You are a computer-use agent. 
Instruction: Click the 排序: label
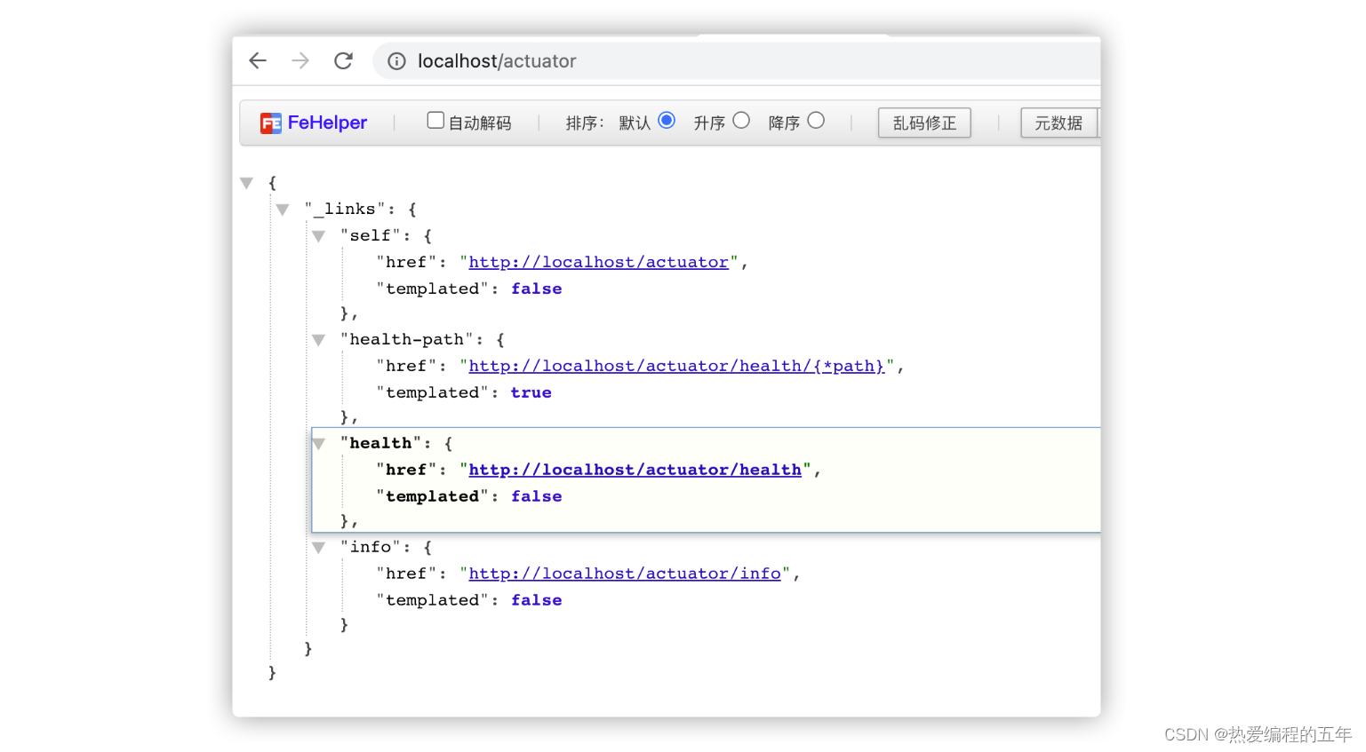(585, 123)
